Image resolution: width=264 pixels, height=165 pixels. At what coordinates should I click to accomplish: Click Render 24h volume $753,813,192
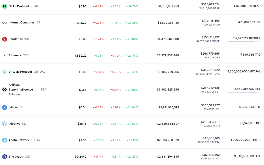click(x=211, y=37)
